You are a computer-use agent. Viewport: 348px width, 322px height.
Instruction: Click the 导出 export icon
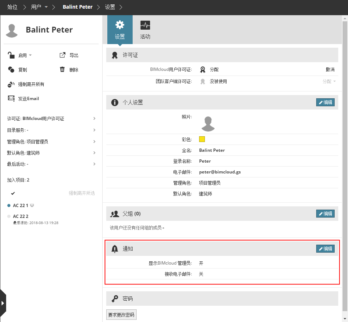[x=63, y=55]
